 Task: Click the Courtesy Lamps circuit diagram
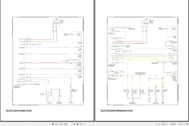pyautogui.click(x=48, y=61)
